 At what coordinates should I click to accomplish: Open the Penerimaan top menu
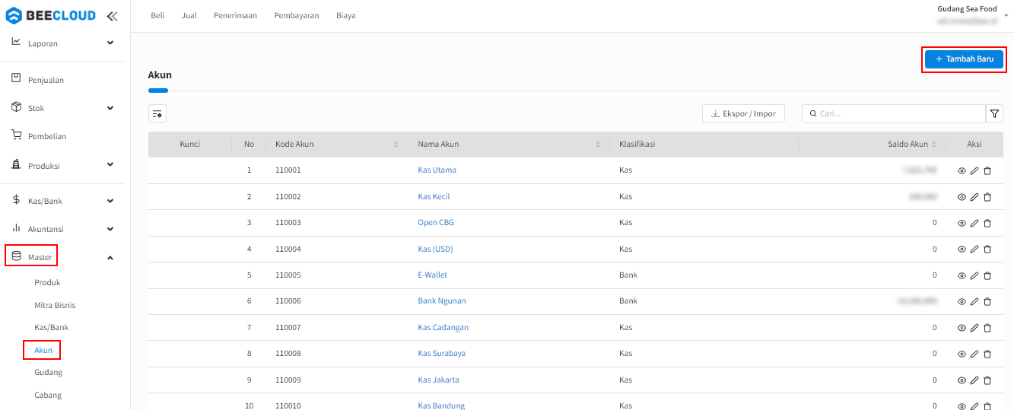coord(235,16)
